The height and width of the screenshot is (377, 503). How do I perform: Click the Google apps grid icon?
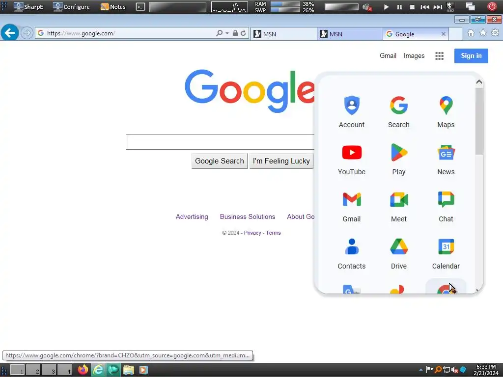pos(440,56)
